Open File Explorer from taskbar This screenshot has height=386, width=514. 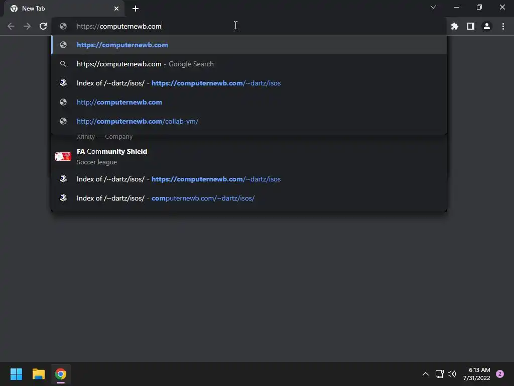pyautogui.click(x=38, y=374)
